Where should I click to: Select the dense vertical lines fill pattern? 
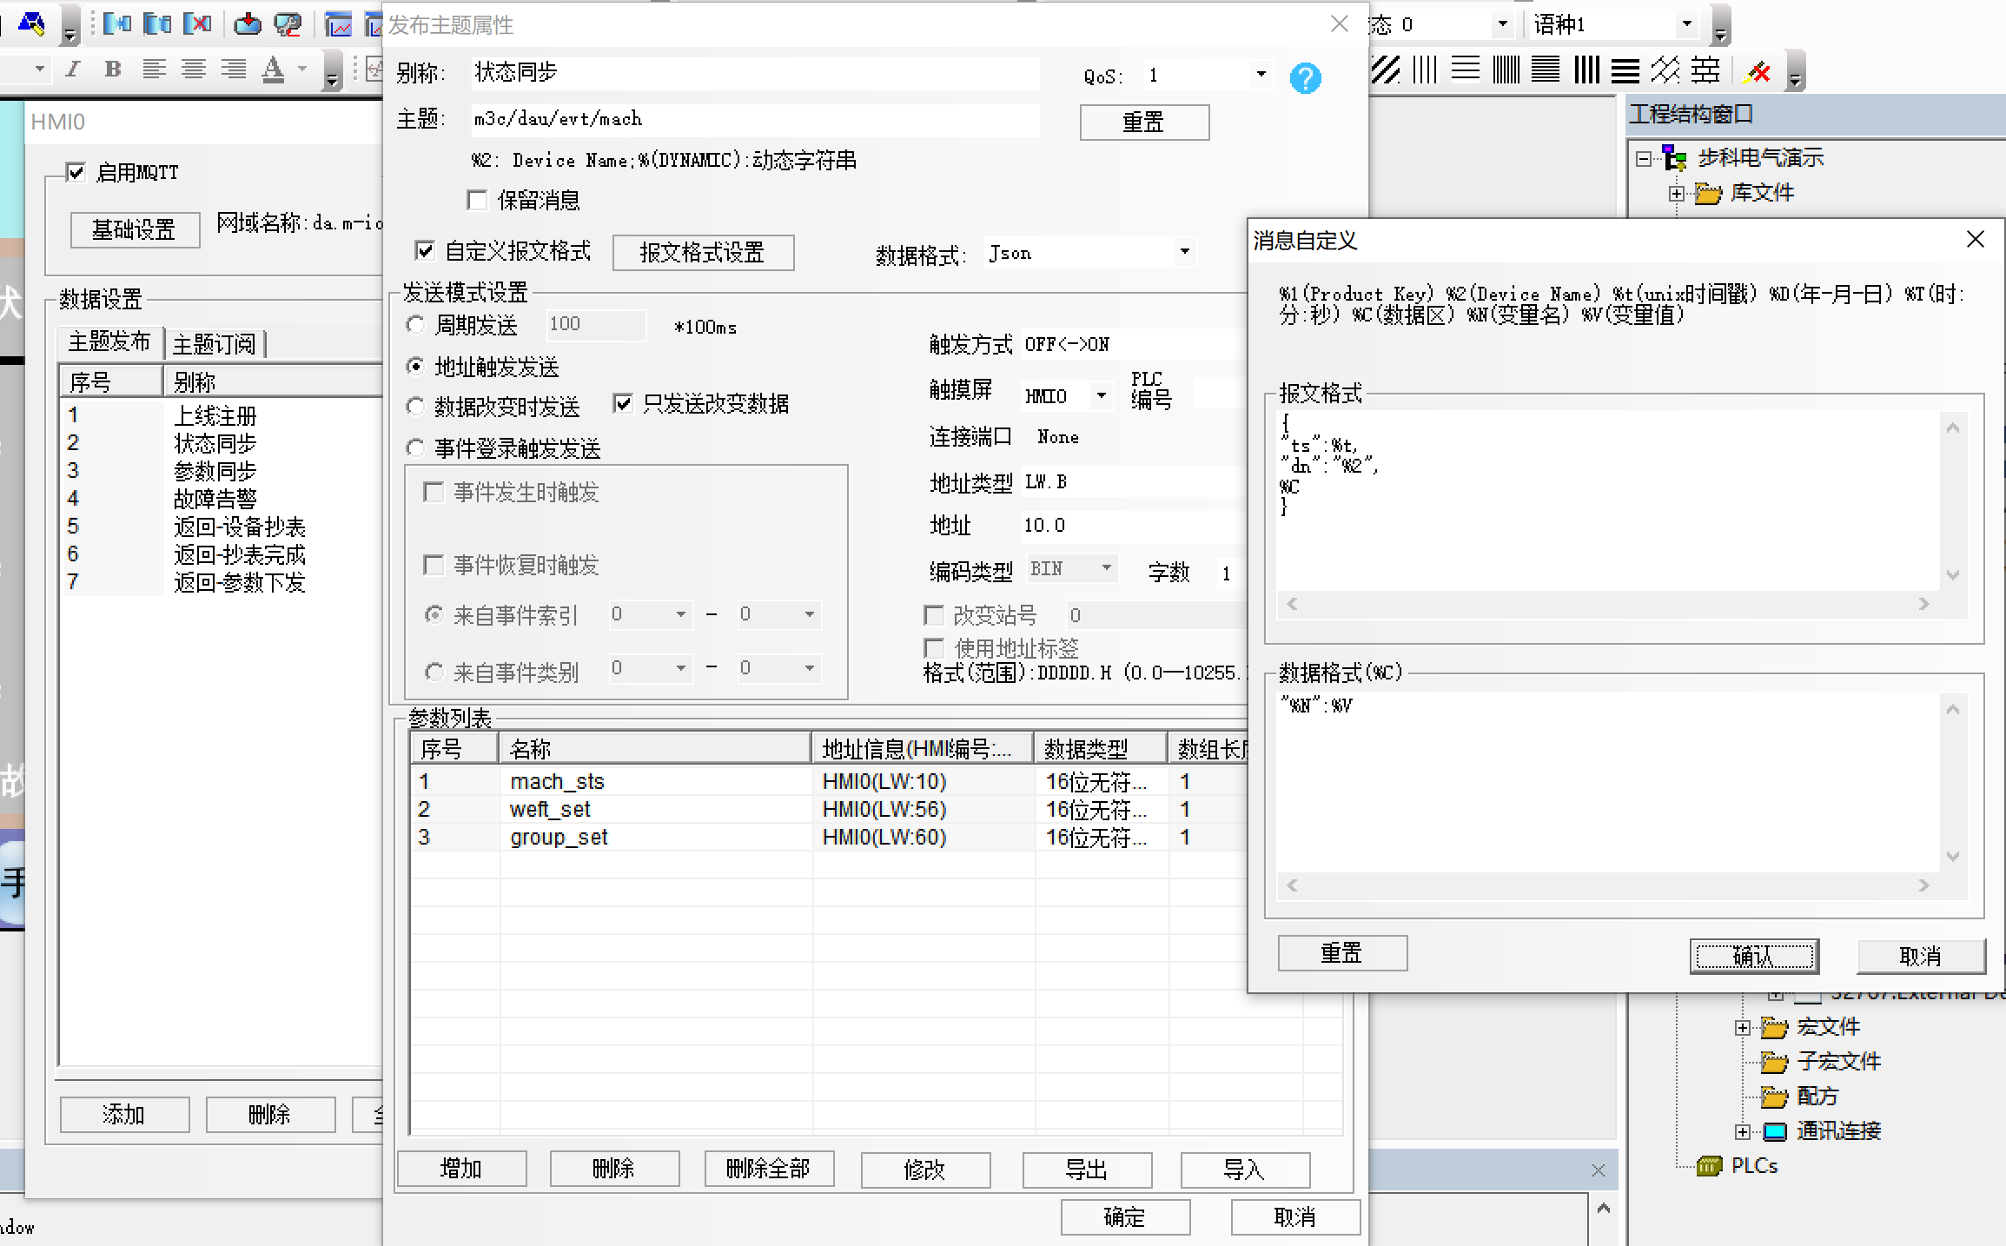pos(1506,70)
